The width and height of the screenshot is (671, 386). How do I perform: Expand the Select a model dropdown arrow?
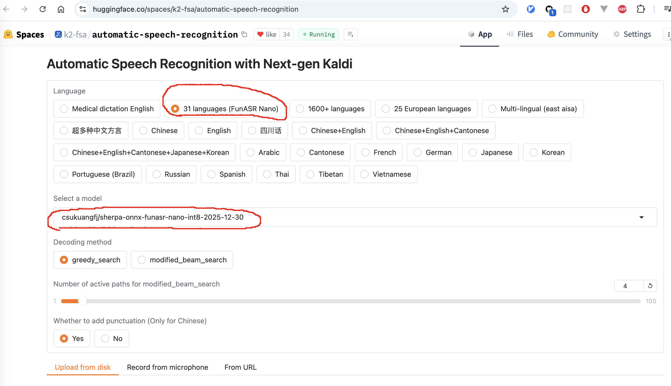click(641, 217)
